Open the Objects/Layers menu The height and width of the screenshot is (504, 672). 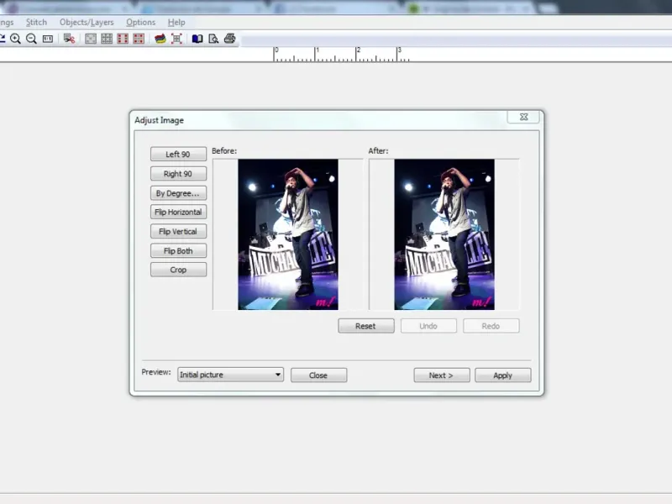tap(87, 22)
